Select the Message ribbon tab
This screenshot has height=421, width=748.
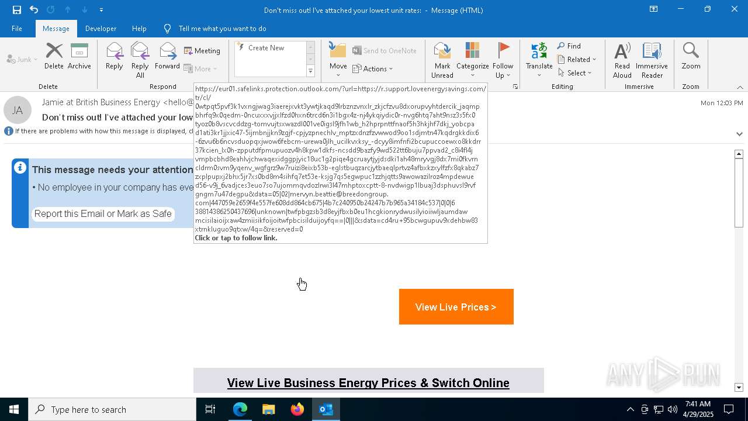coord(56,28)
